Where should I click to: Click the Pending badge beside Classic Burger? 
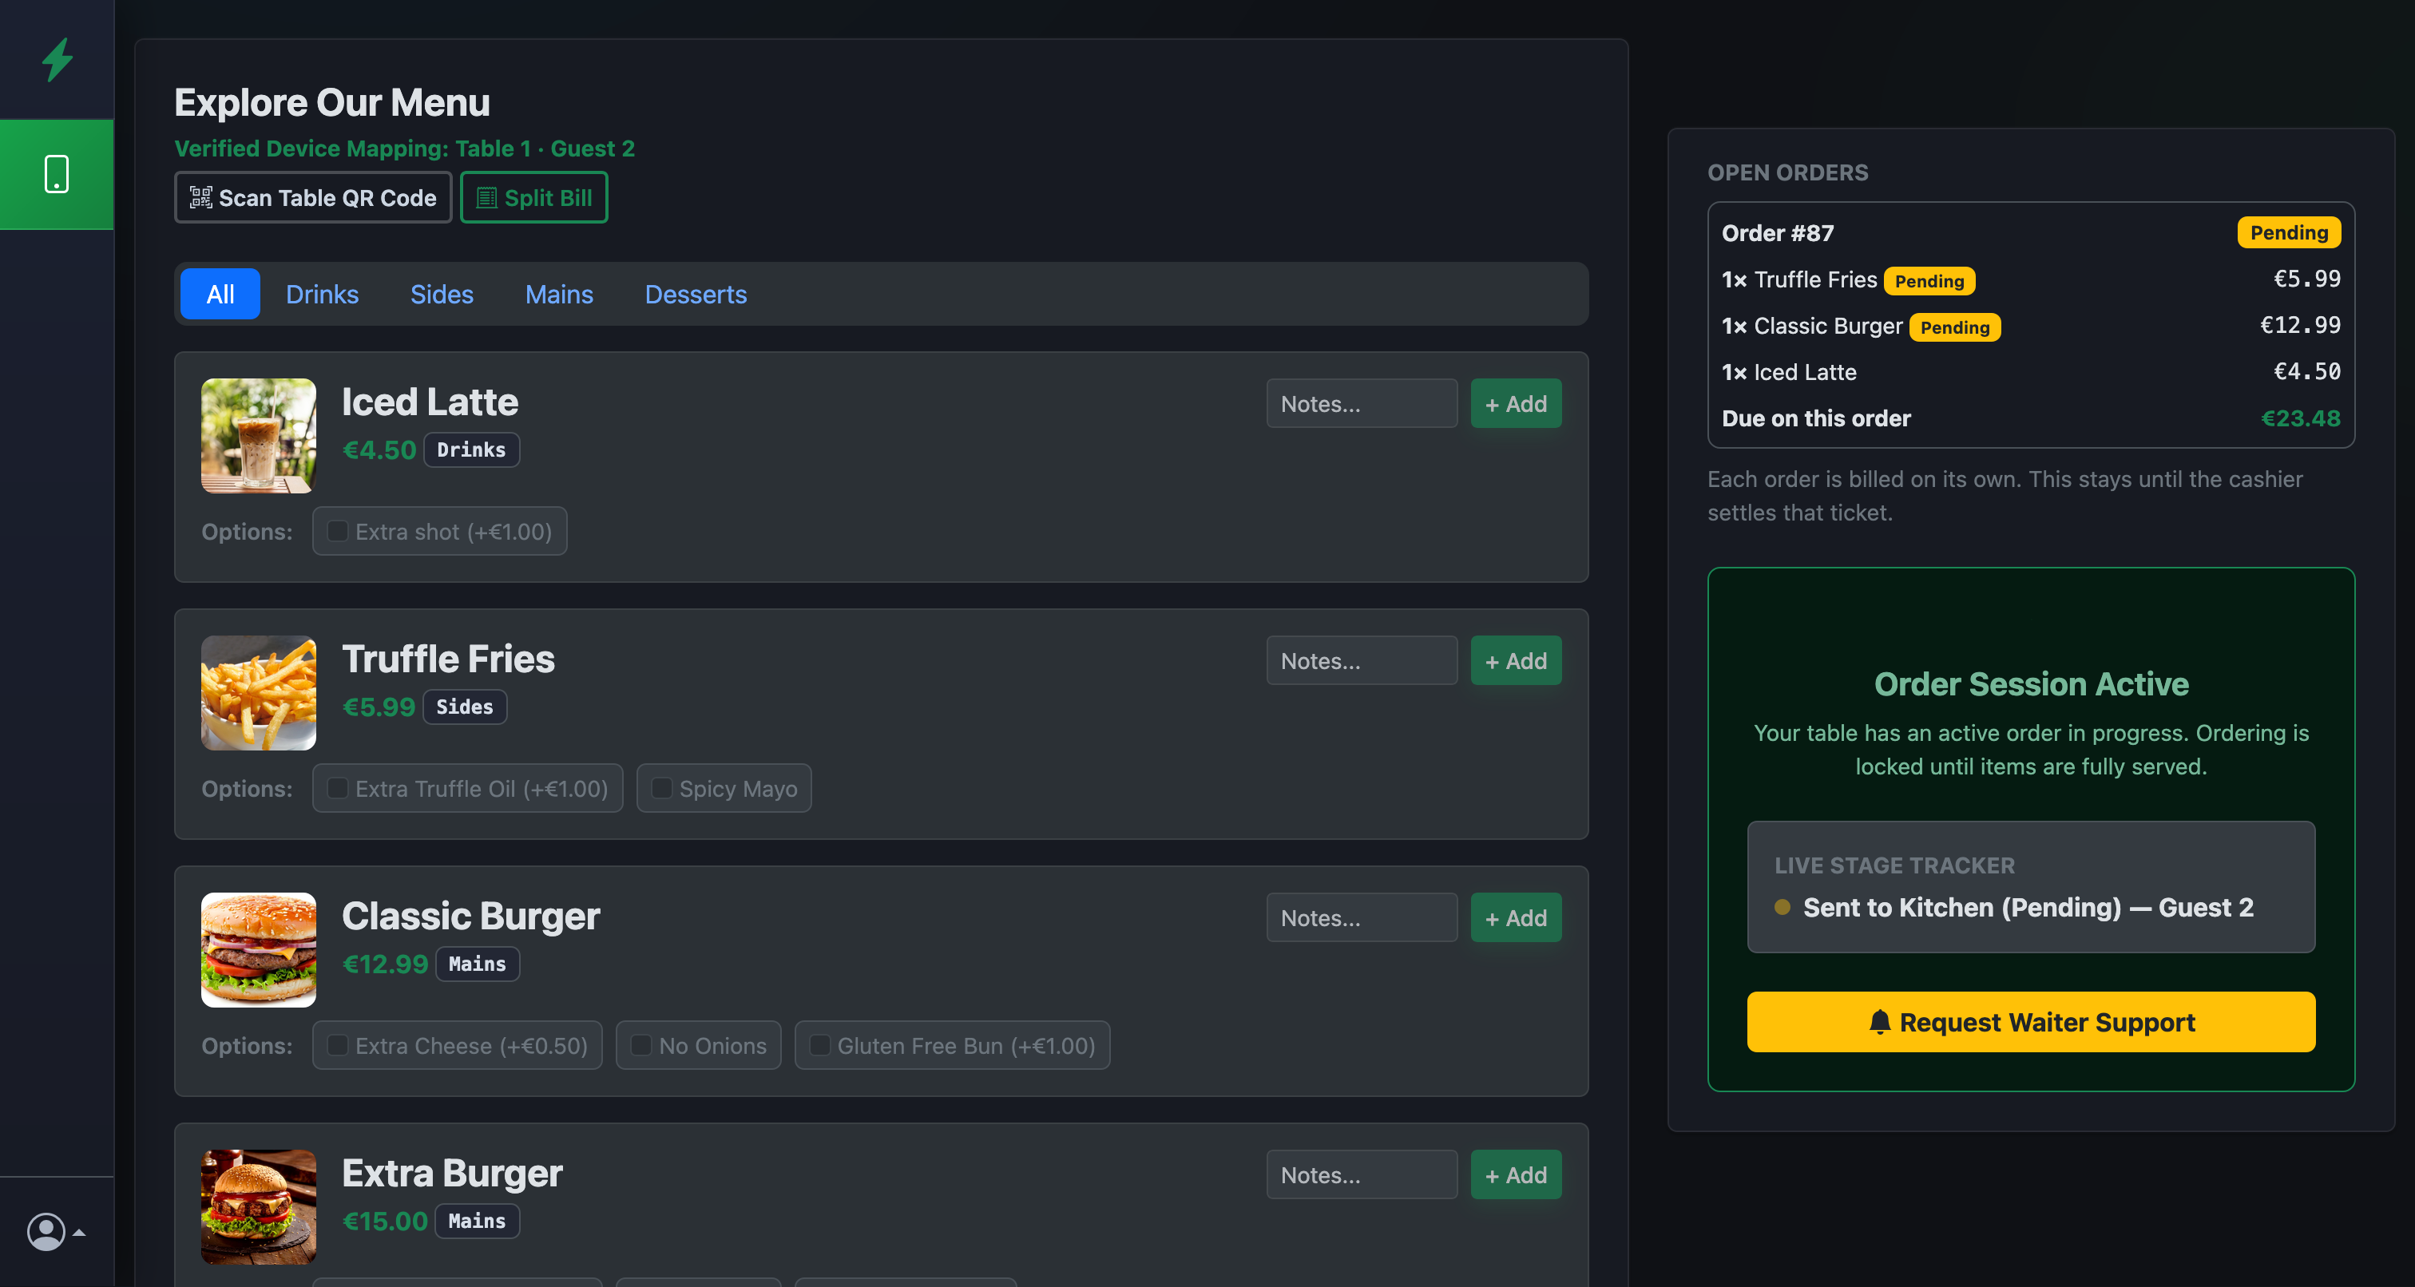[x=1955, y=327]
